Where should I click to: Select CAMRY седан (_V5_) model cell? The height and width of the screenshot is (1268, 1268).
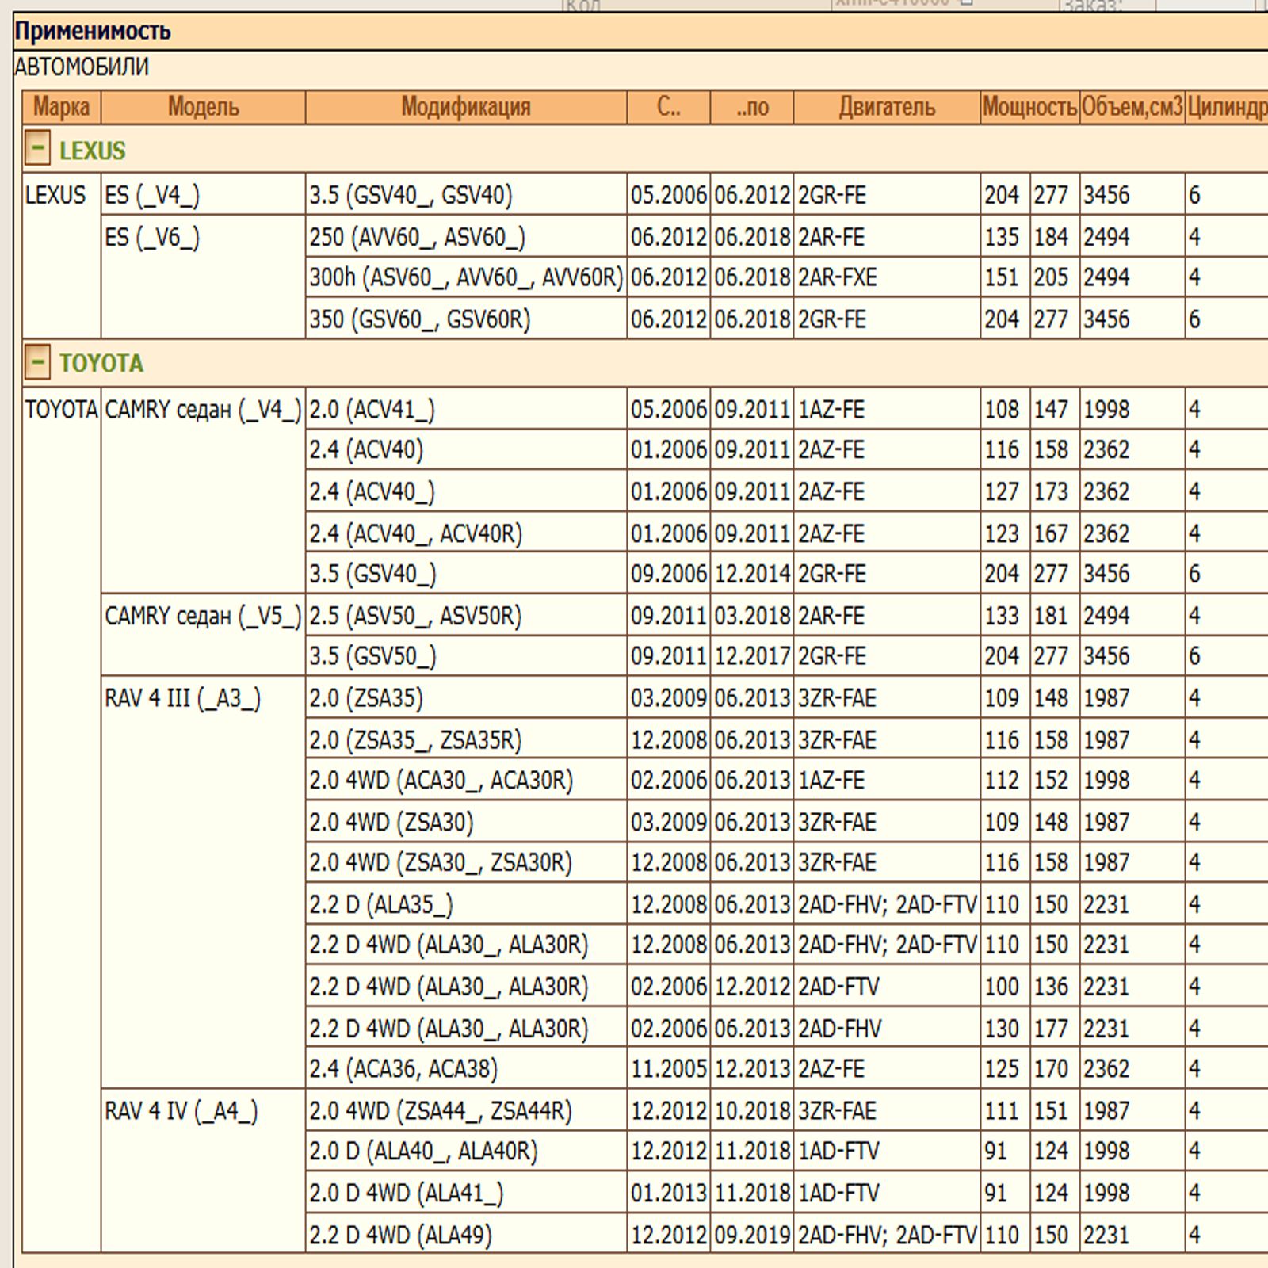point(203,616)
